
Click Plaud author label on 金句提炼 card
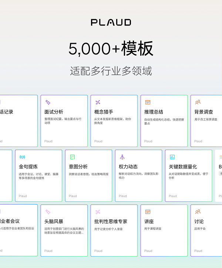23,196
